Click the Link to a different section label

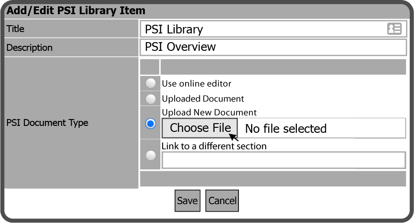tap(214, 146)
